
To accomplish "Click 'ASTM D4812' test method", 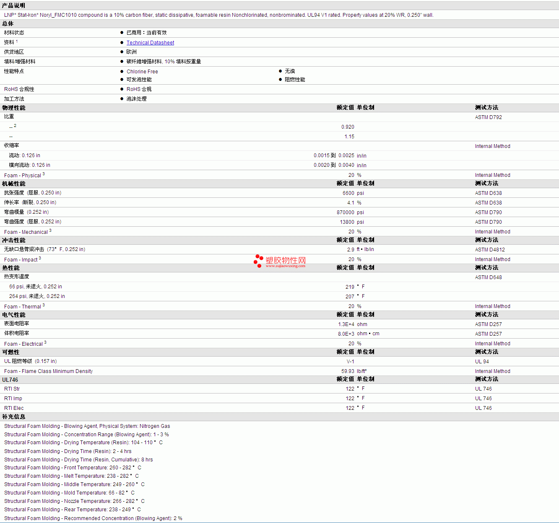I will click(x=490, y=250).
